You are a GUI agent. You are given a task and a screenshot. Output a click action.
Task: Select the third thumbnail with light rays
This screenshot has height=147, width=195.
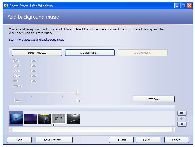click(x=45, y=119)
